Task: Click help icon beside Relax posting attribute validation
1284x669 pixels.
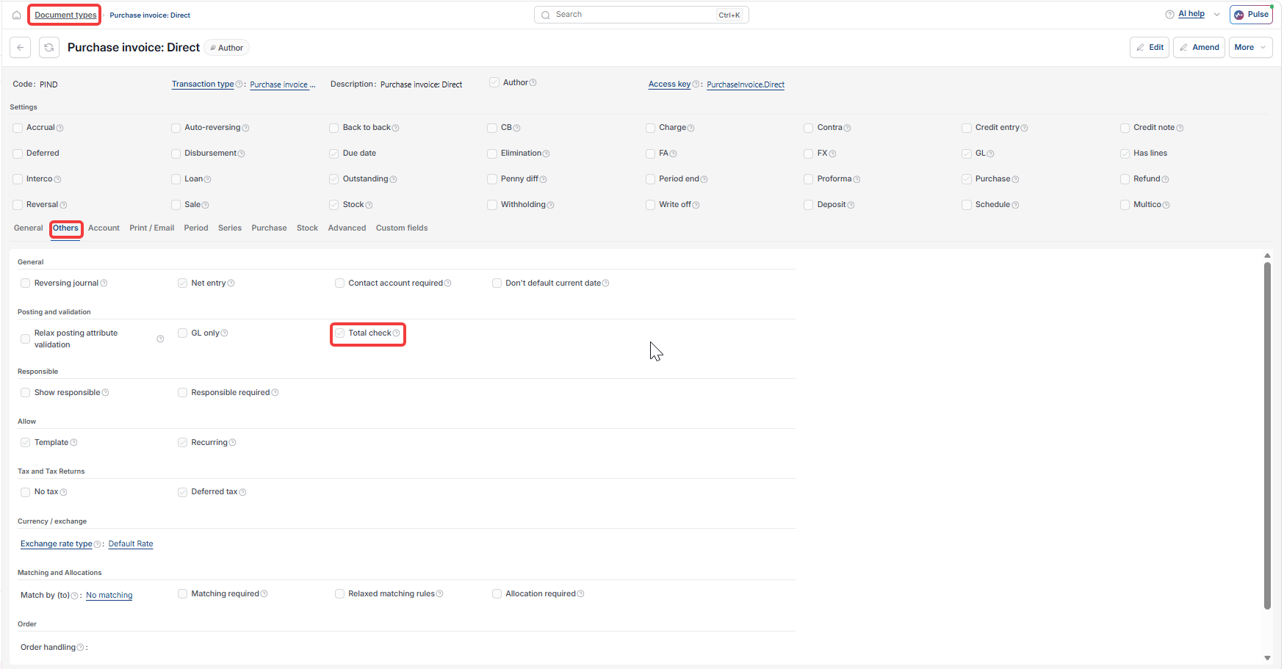Action: (160, 339)
